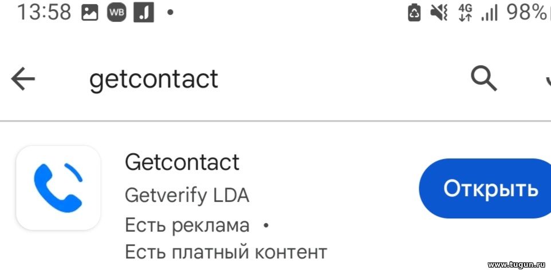Tap the partially visible microphone icon
Viewport: 551px width, 275px height.
548,79
